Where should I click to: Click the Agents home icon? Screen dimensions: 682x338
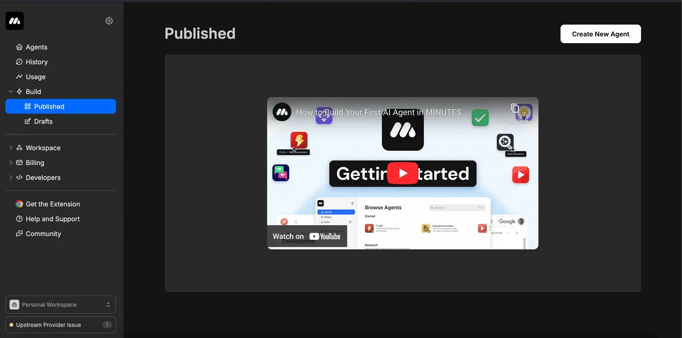pyautogui.click(x=19, y=47)
